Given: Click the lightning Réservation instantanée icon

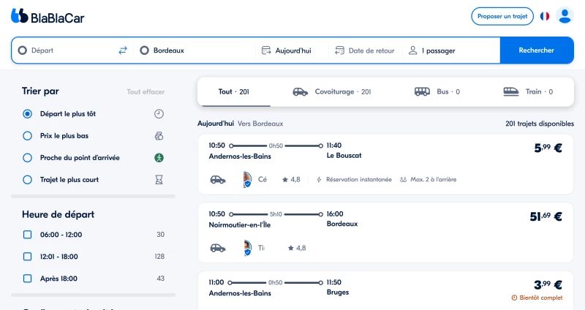Looking at the screenshot, I should pos(319,180).
